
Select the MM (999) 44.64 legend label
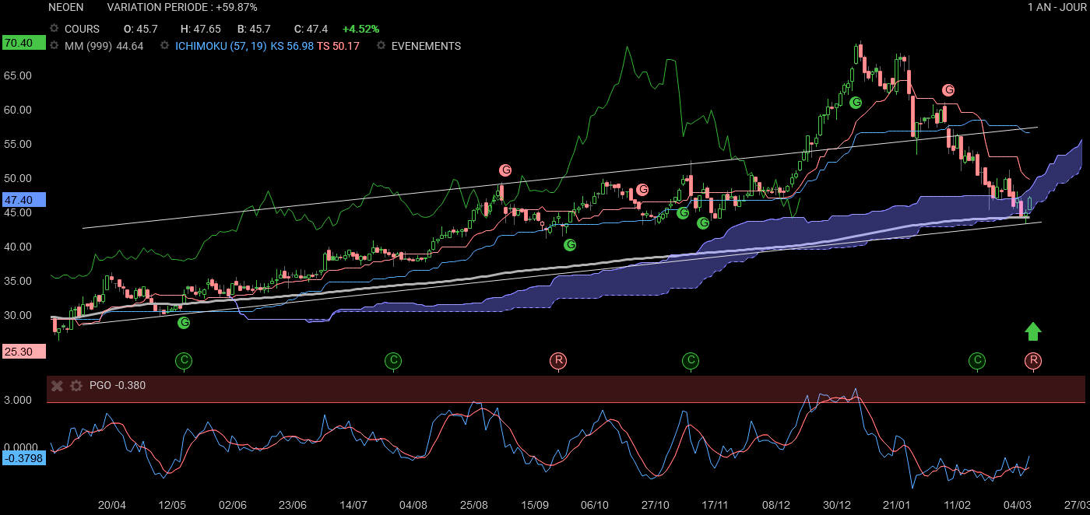pyautogui.click(x=104, y=46)
